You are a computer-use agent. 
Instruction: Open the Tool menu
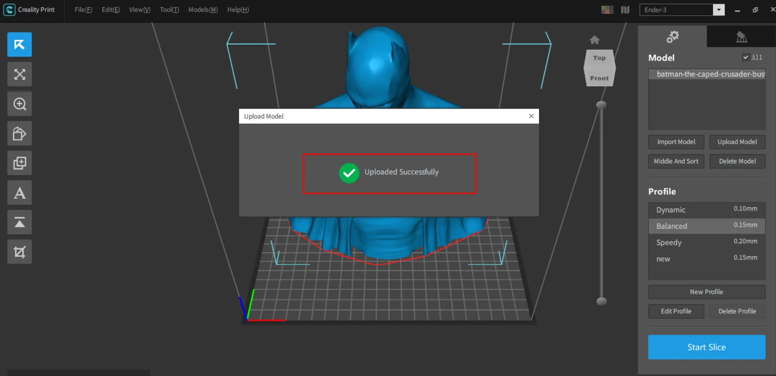[x=169, y=9]
